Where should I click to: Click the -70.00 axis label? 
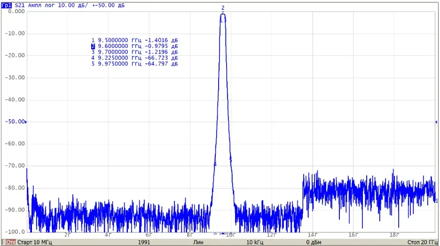(x=15, y=166)
